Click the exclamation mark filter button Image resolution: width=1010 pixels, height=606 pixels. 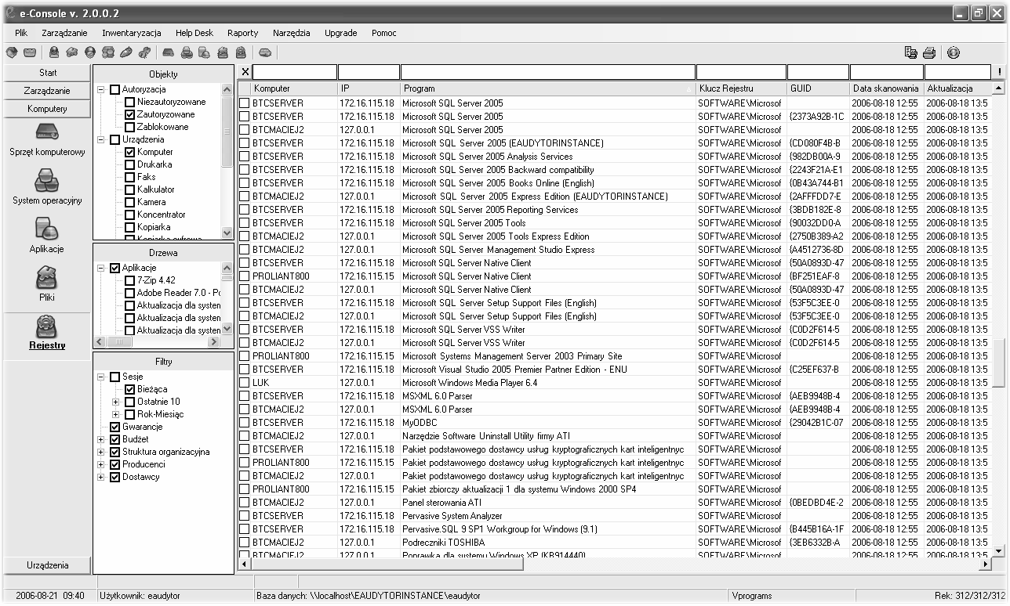click(x=1000, y=72)
